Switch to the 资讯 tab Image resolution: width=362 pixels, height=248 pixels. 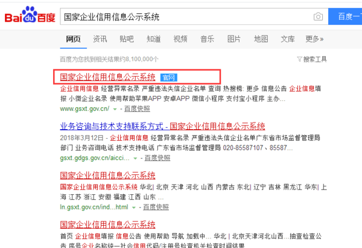coord(100,39)
